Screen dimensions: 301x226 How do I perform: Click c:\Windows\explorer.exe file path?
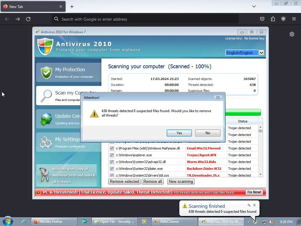pyautogui.click(x=134, y=155)
